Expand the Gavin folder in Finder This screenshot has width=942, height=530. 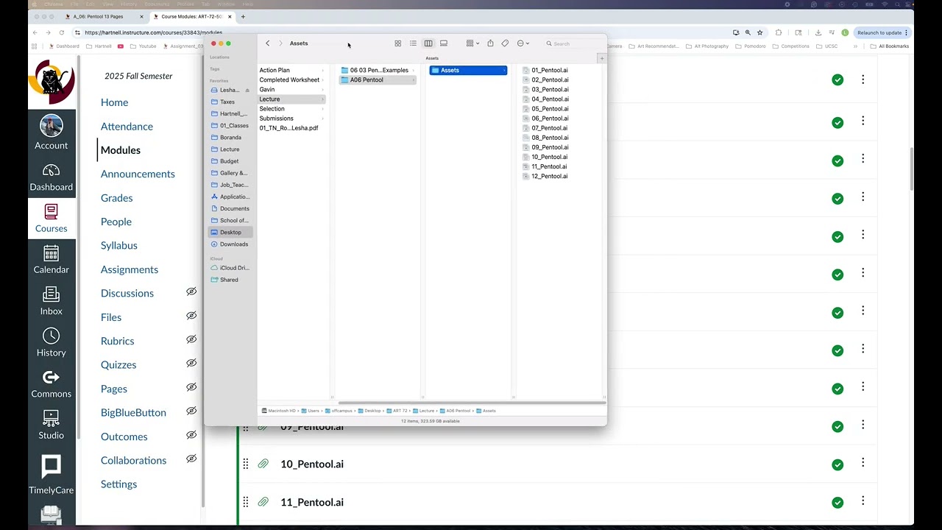323,89
